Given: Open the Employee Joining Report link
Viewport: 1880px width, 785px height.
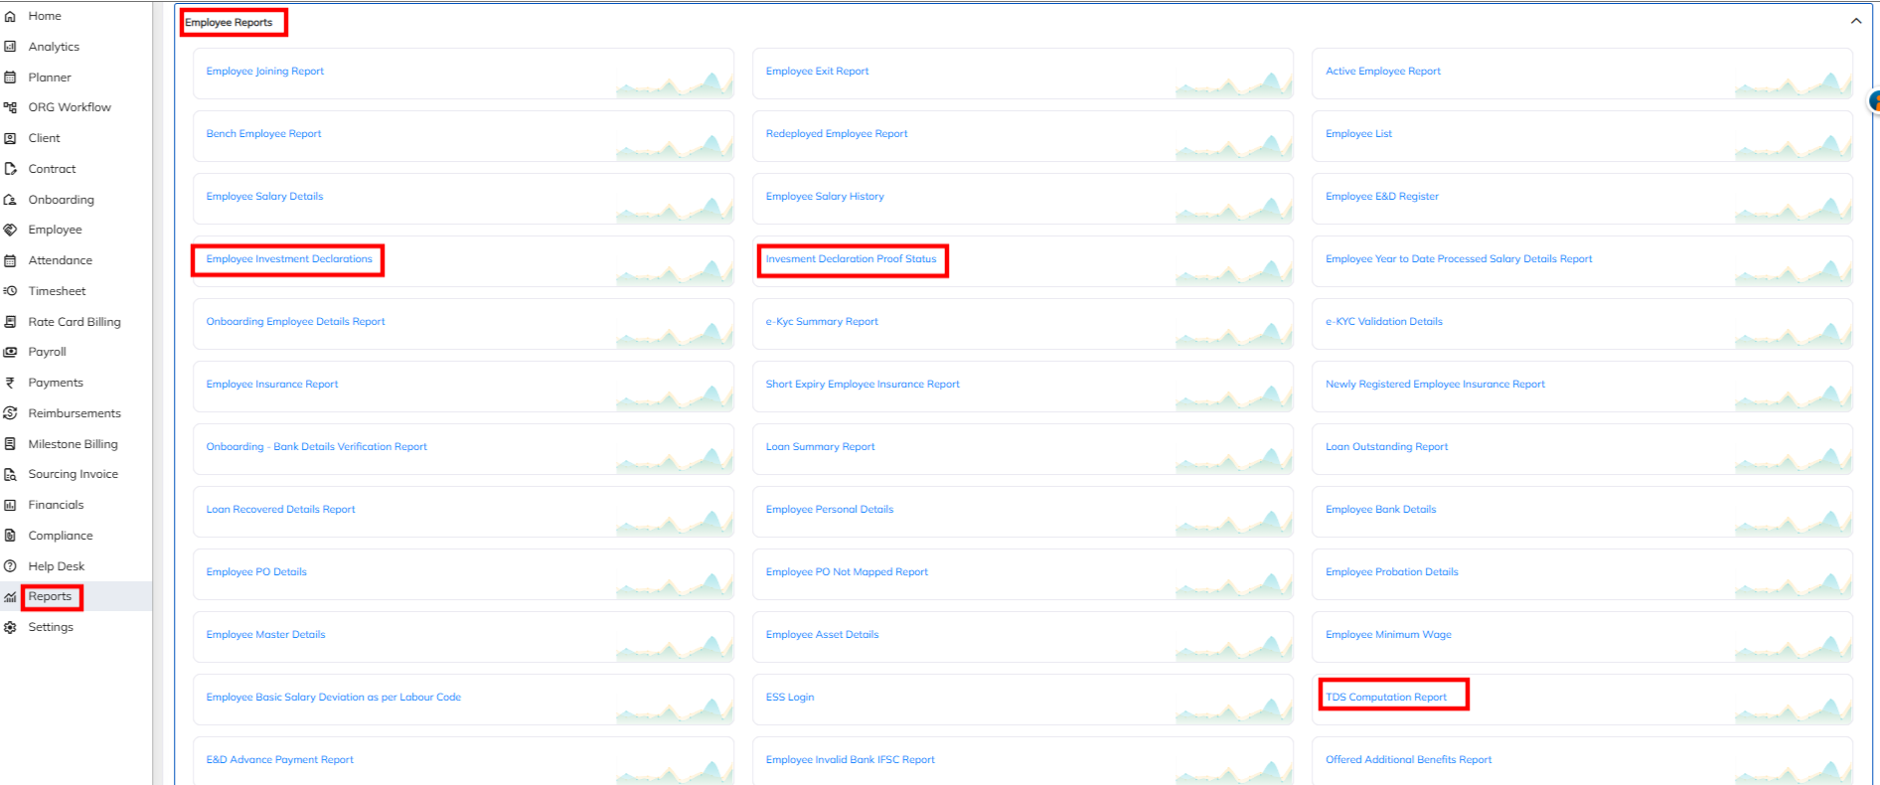Looking at the screenshot, I should (265, 72).
